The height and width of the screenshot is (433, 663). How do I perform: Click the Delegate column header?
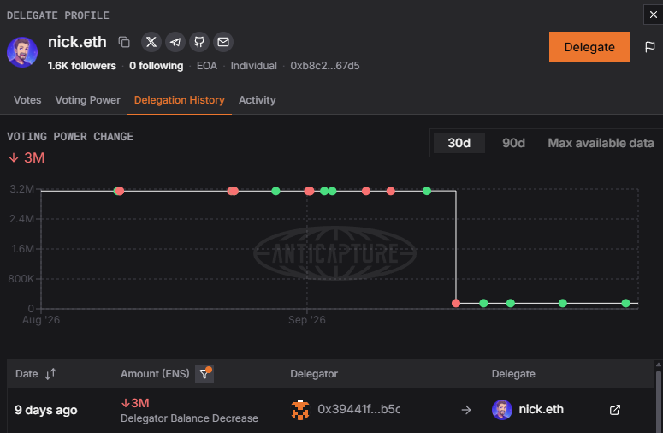click(x=513, y=374)
